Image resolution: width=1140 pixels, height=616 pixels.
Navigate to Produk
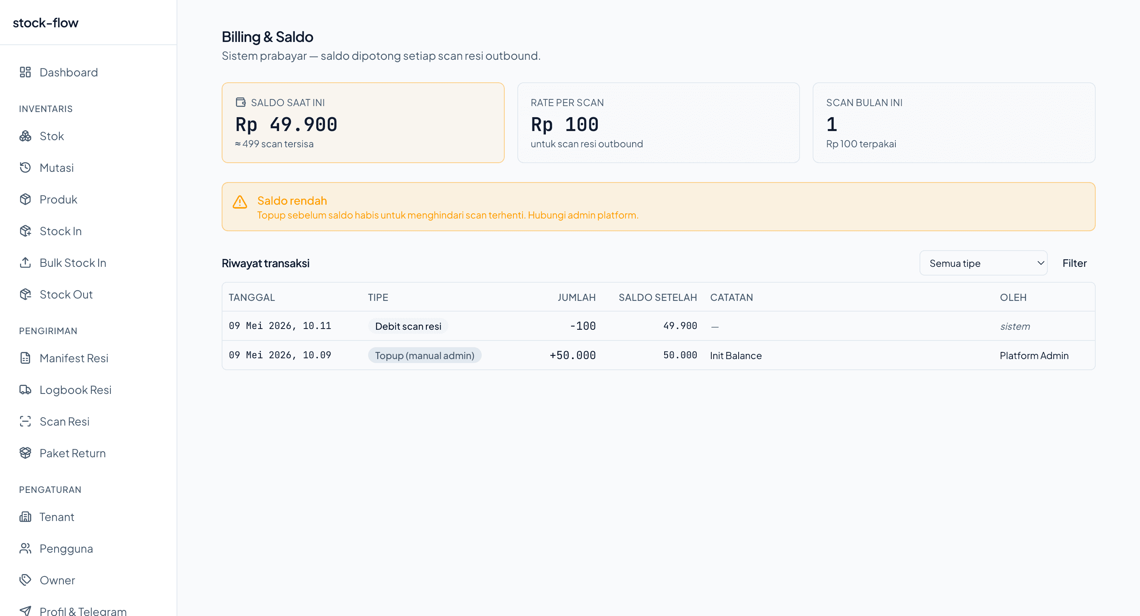click(88, 199)
